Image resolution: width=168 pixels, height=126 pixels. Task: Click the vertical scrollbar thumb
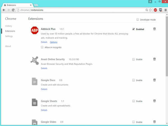pos(167,46)
